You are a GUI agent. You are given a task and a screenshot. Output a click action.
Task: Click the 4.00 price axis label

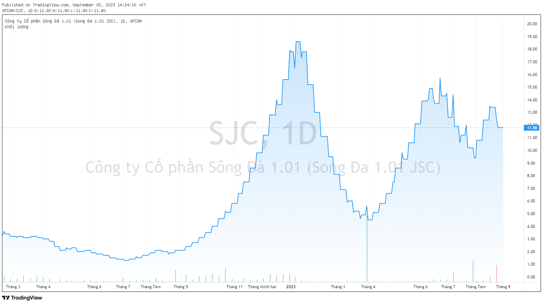(x=531, y=227)
